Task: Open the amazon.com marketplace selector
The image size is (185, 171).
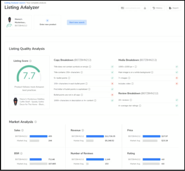Action: (x=133, y=8)
